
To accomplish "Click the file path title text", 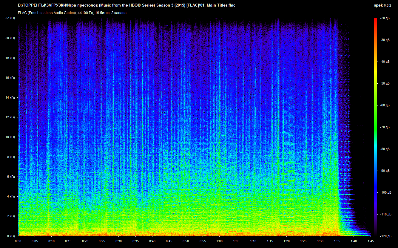I will (127, 5).
